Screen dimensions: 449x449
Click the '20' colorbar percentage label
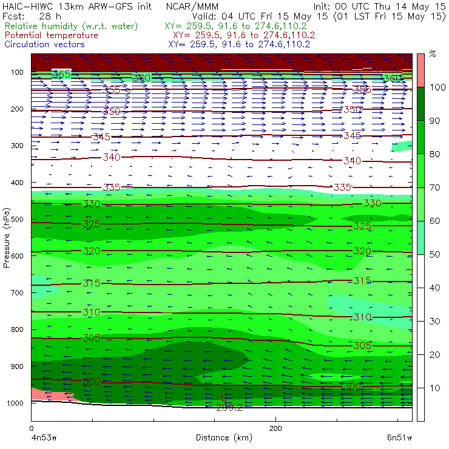coord(434,355)
